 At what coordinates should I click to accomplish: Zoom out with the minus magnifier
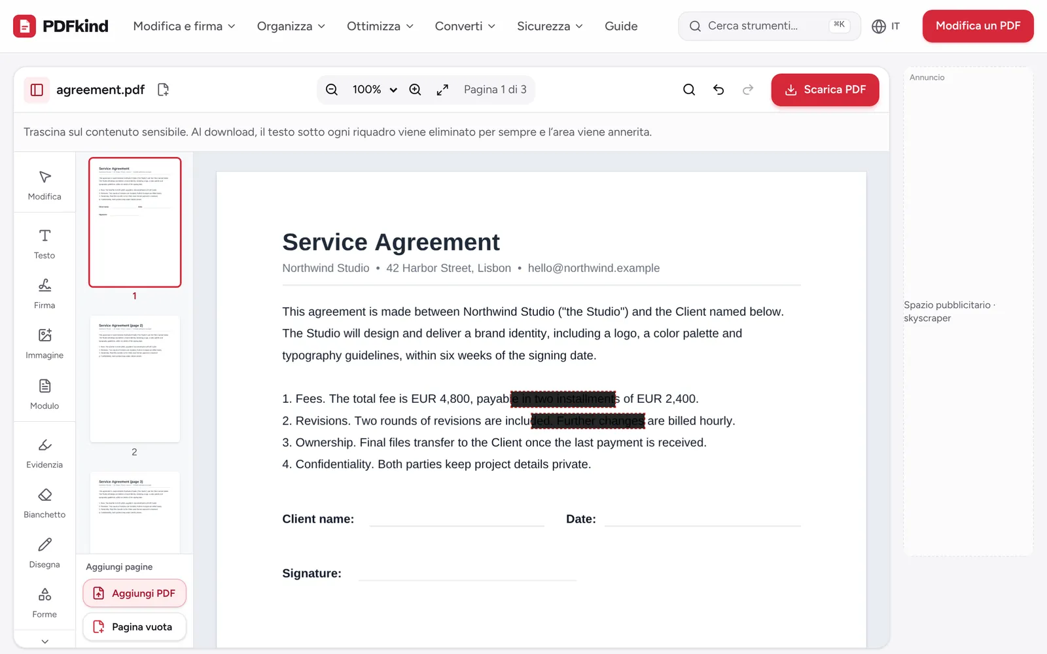(x=332, y=90)
